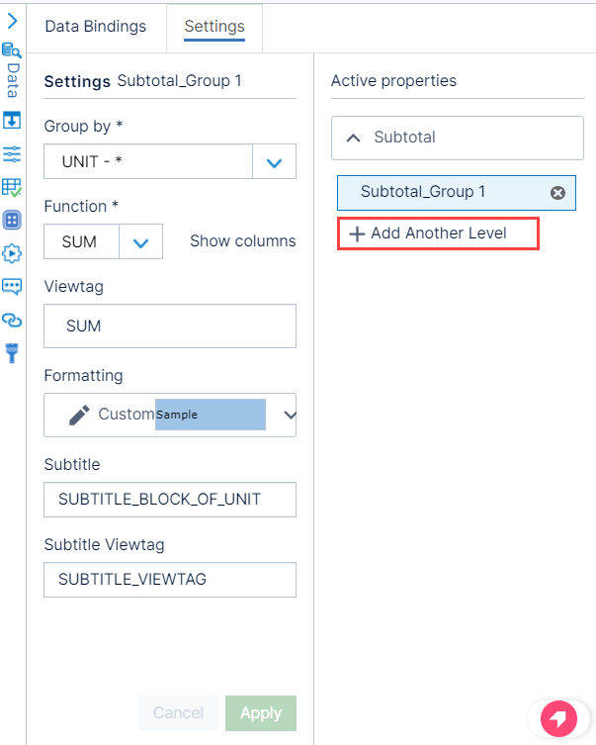Select the Settings tab
Image resolution: width=596 pixels, height=745 pixels.
coord(214,27)
